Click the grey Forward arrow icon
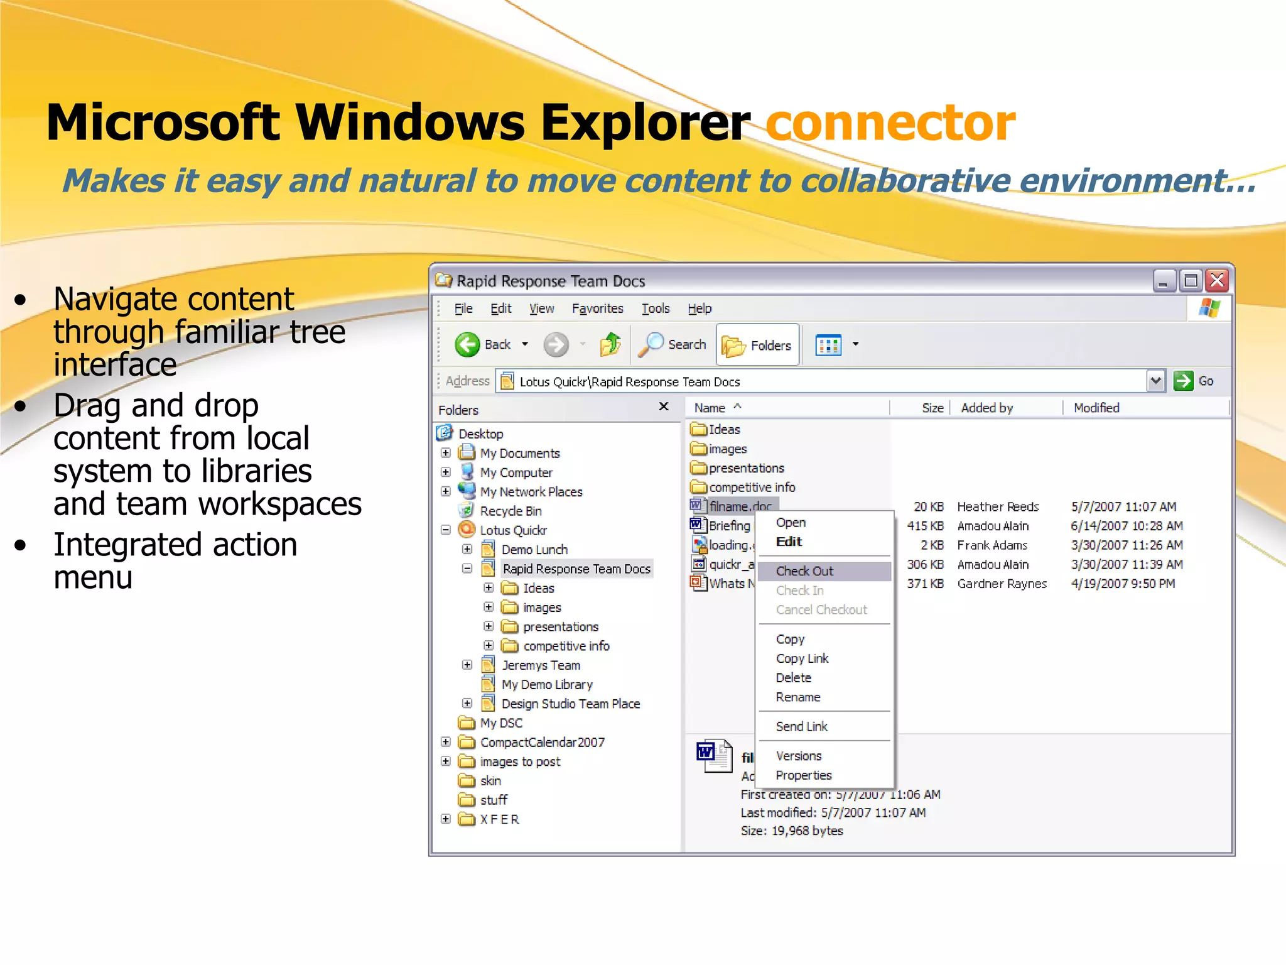Image resolution: width=1286 pixels, height=965 pixels. [556, 344]
